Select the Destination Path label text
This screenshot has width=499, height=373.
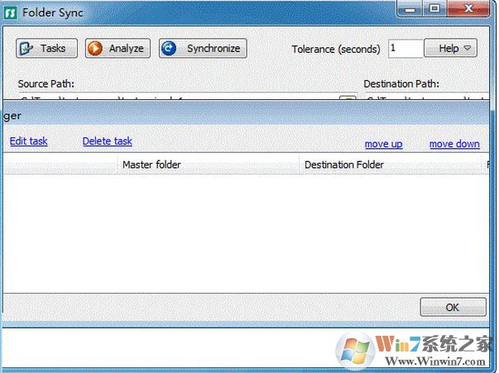coord(401,84)
